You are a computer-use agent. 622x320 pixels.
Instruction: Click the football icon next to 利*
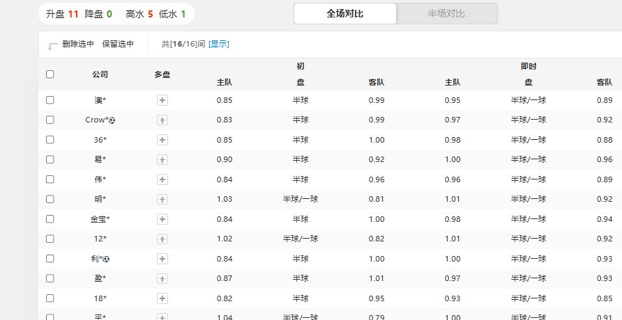(106, 259)
